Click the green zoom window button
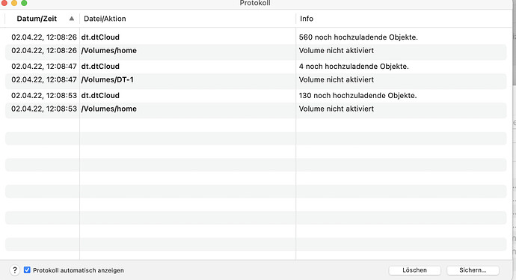The height and width of the screenshot is (280, 516). (x=24, y=3)
